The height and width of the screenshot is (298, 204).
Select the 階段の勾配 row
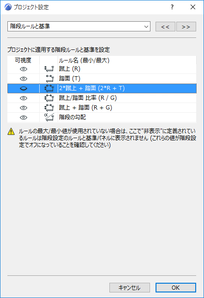102,117
